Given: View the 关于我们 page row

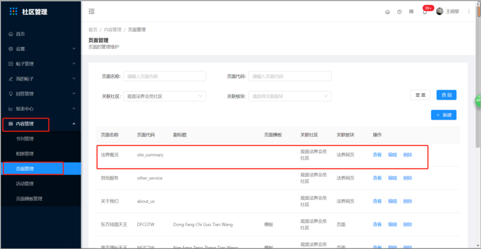Looking at the screenshot, I should click(377, 202).
